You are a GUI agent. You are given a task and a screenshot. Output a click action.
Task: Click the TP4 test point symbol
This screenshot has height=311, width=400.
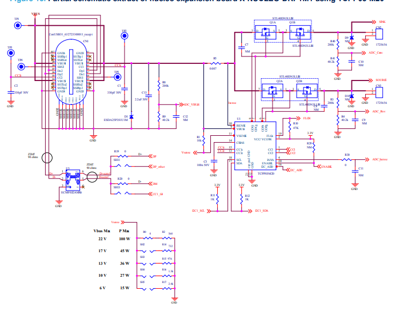[x=21, y=67]
